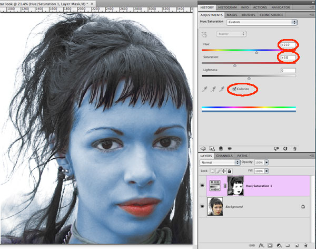Screen dimensions: 316x249
Task: Delete the adjustment layer via Adjustments trash
Action: 295,149
